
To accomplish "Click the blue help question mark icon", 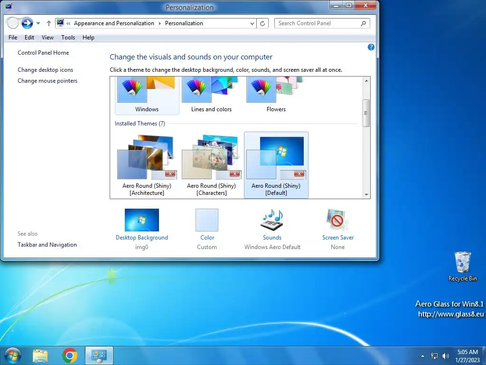I will (x=371, y=47).
